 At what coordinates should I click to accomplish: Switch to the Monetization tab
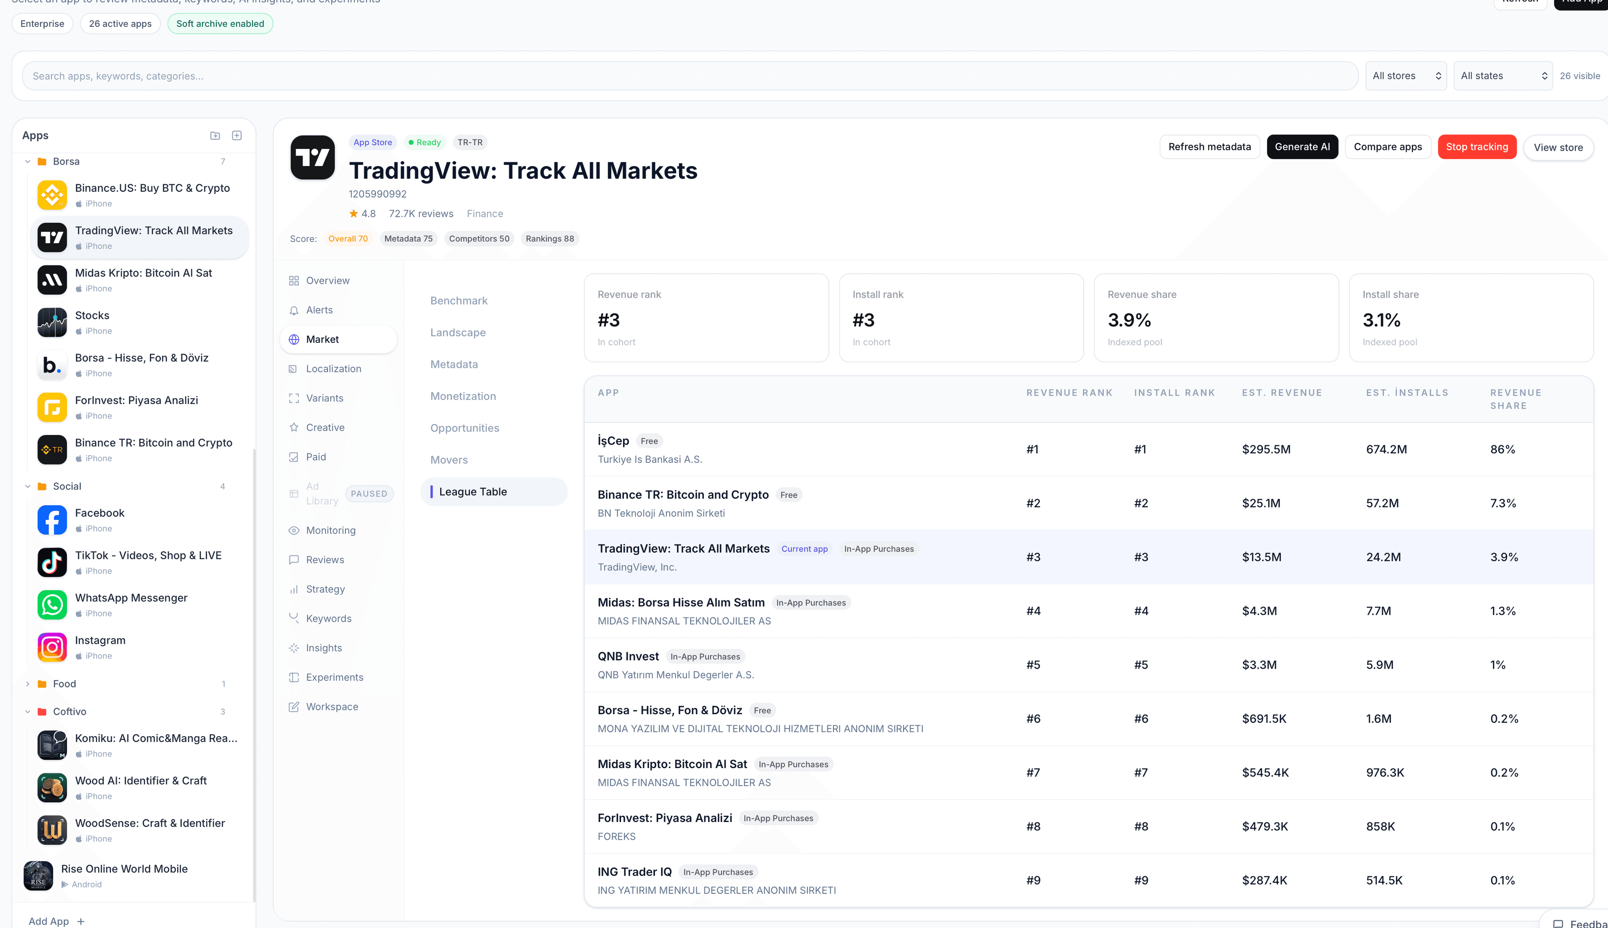pos(493,396)
